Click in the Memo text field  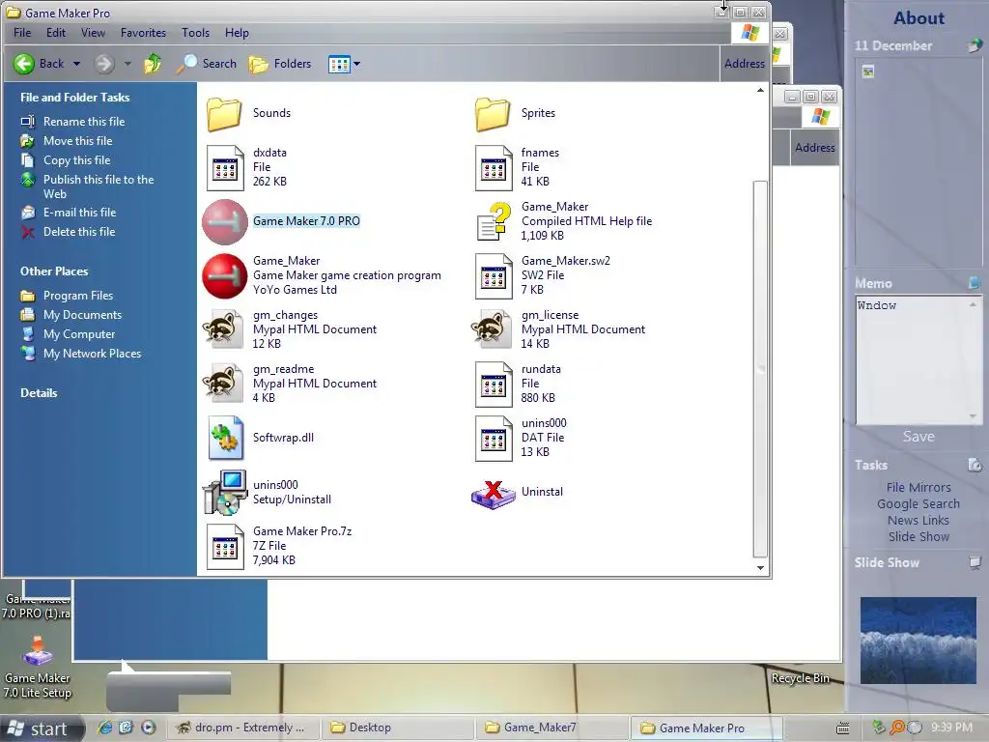[x=912, y=359]
